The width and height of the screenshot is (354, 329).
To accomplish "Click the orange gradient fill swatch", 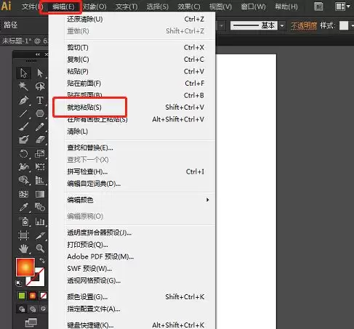I will (x=25, y=267).
